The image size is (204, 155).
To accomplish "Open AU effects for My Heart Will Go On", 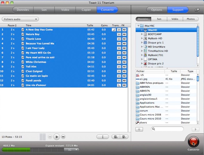I will (x=124, y=53).
